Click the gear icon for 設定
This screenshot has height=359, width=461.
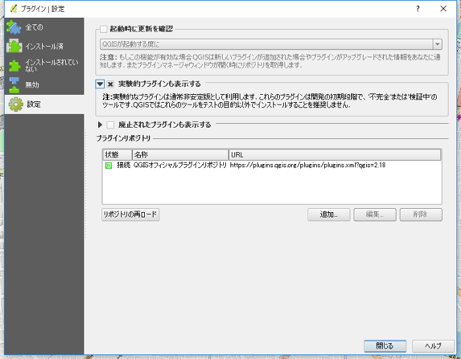click(x=16, y=104)
